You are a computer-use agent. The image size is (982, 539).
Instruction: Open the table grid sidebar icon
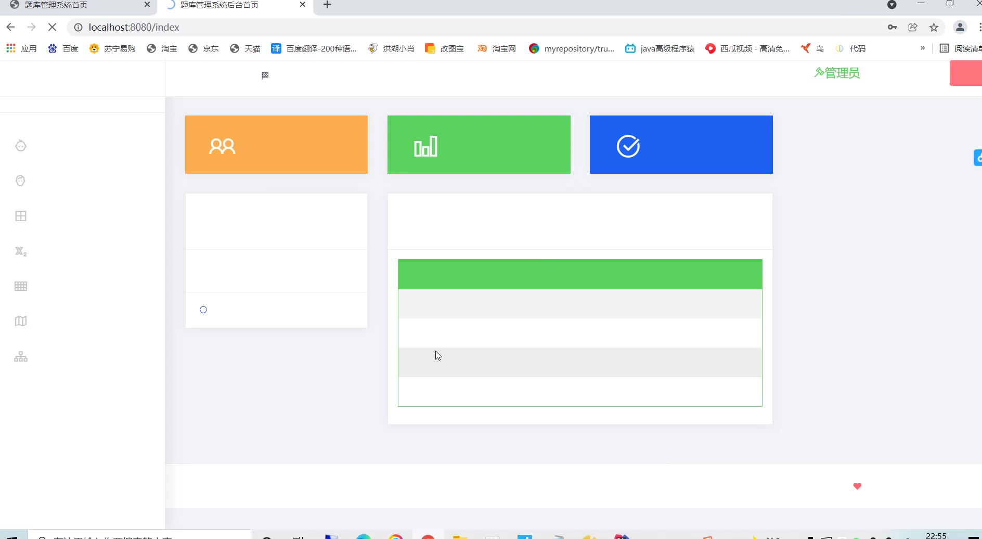coord(21,286)
